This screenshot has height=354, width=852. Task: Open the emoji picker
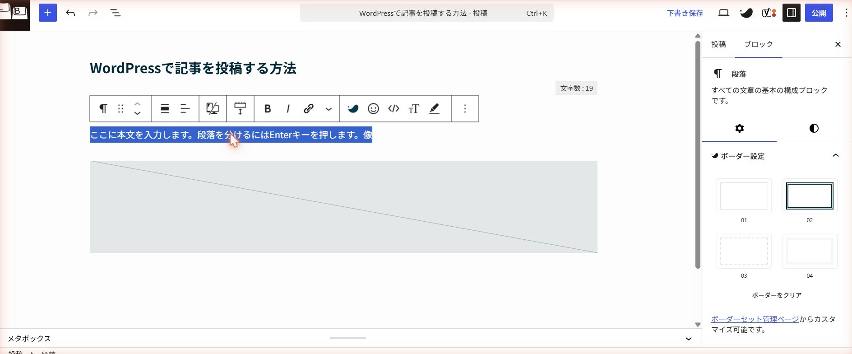pos(373,108)
